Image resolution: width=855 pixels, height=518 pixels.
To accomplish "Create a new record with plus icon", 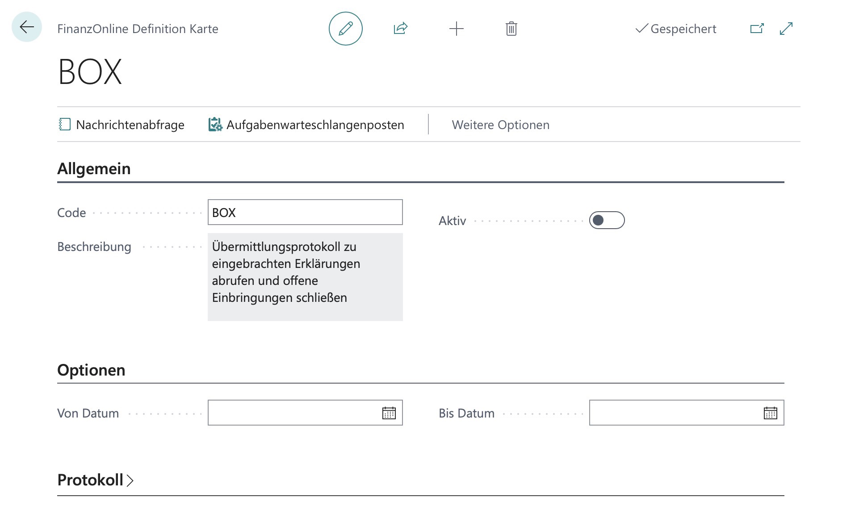I will coord(456,29).
